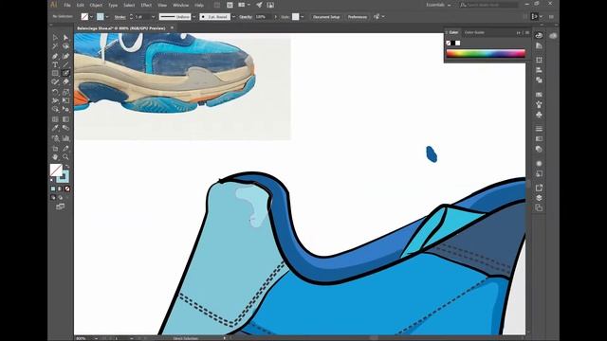Click the stroke weight stepper arrows
The width and height of the screenshot is (607, 341).
(131, 17)
